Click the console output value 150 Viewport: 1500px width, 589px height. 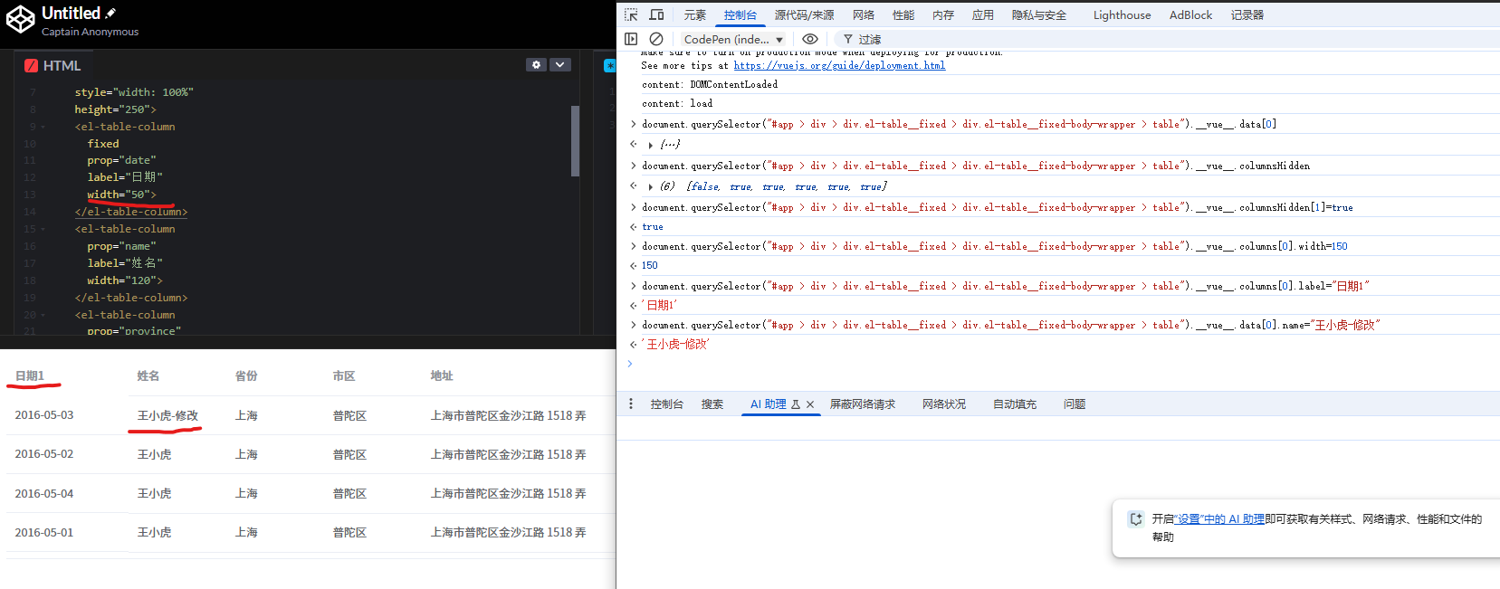(x=650, y=266)
